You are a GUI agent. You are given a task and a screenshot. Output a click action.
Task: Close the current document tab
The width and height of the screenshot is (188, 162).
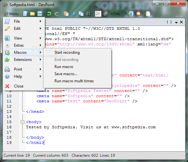coord(182,22)
